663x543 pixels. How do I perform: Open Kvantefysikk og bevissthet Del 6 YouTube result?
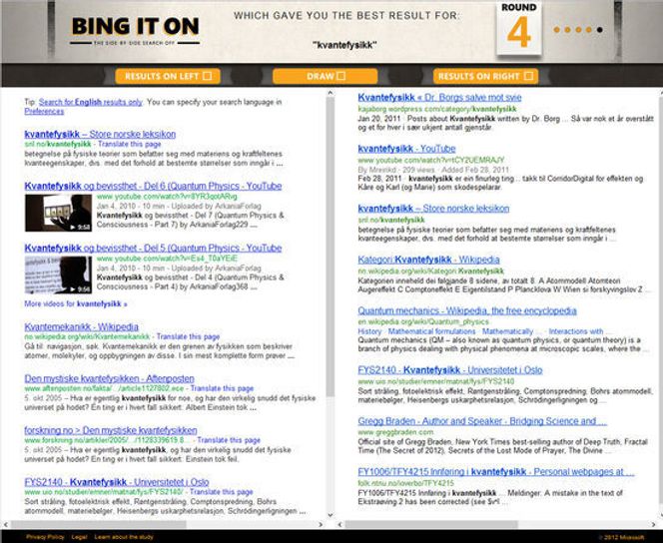click(x=153, y=186)
